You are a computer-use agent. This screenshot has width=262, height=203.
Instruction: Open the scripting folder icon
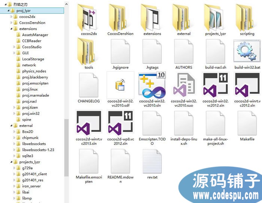[246, 18]
